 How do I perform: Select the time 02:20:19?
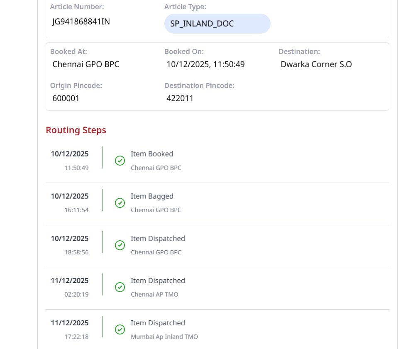[76, 295]
